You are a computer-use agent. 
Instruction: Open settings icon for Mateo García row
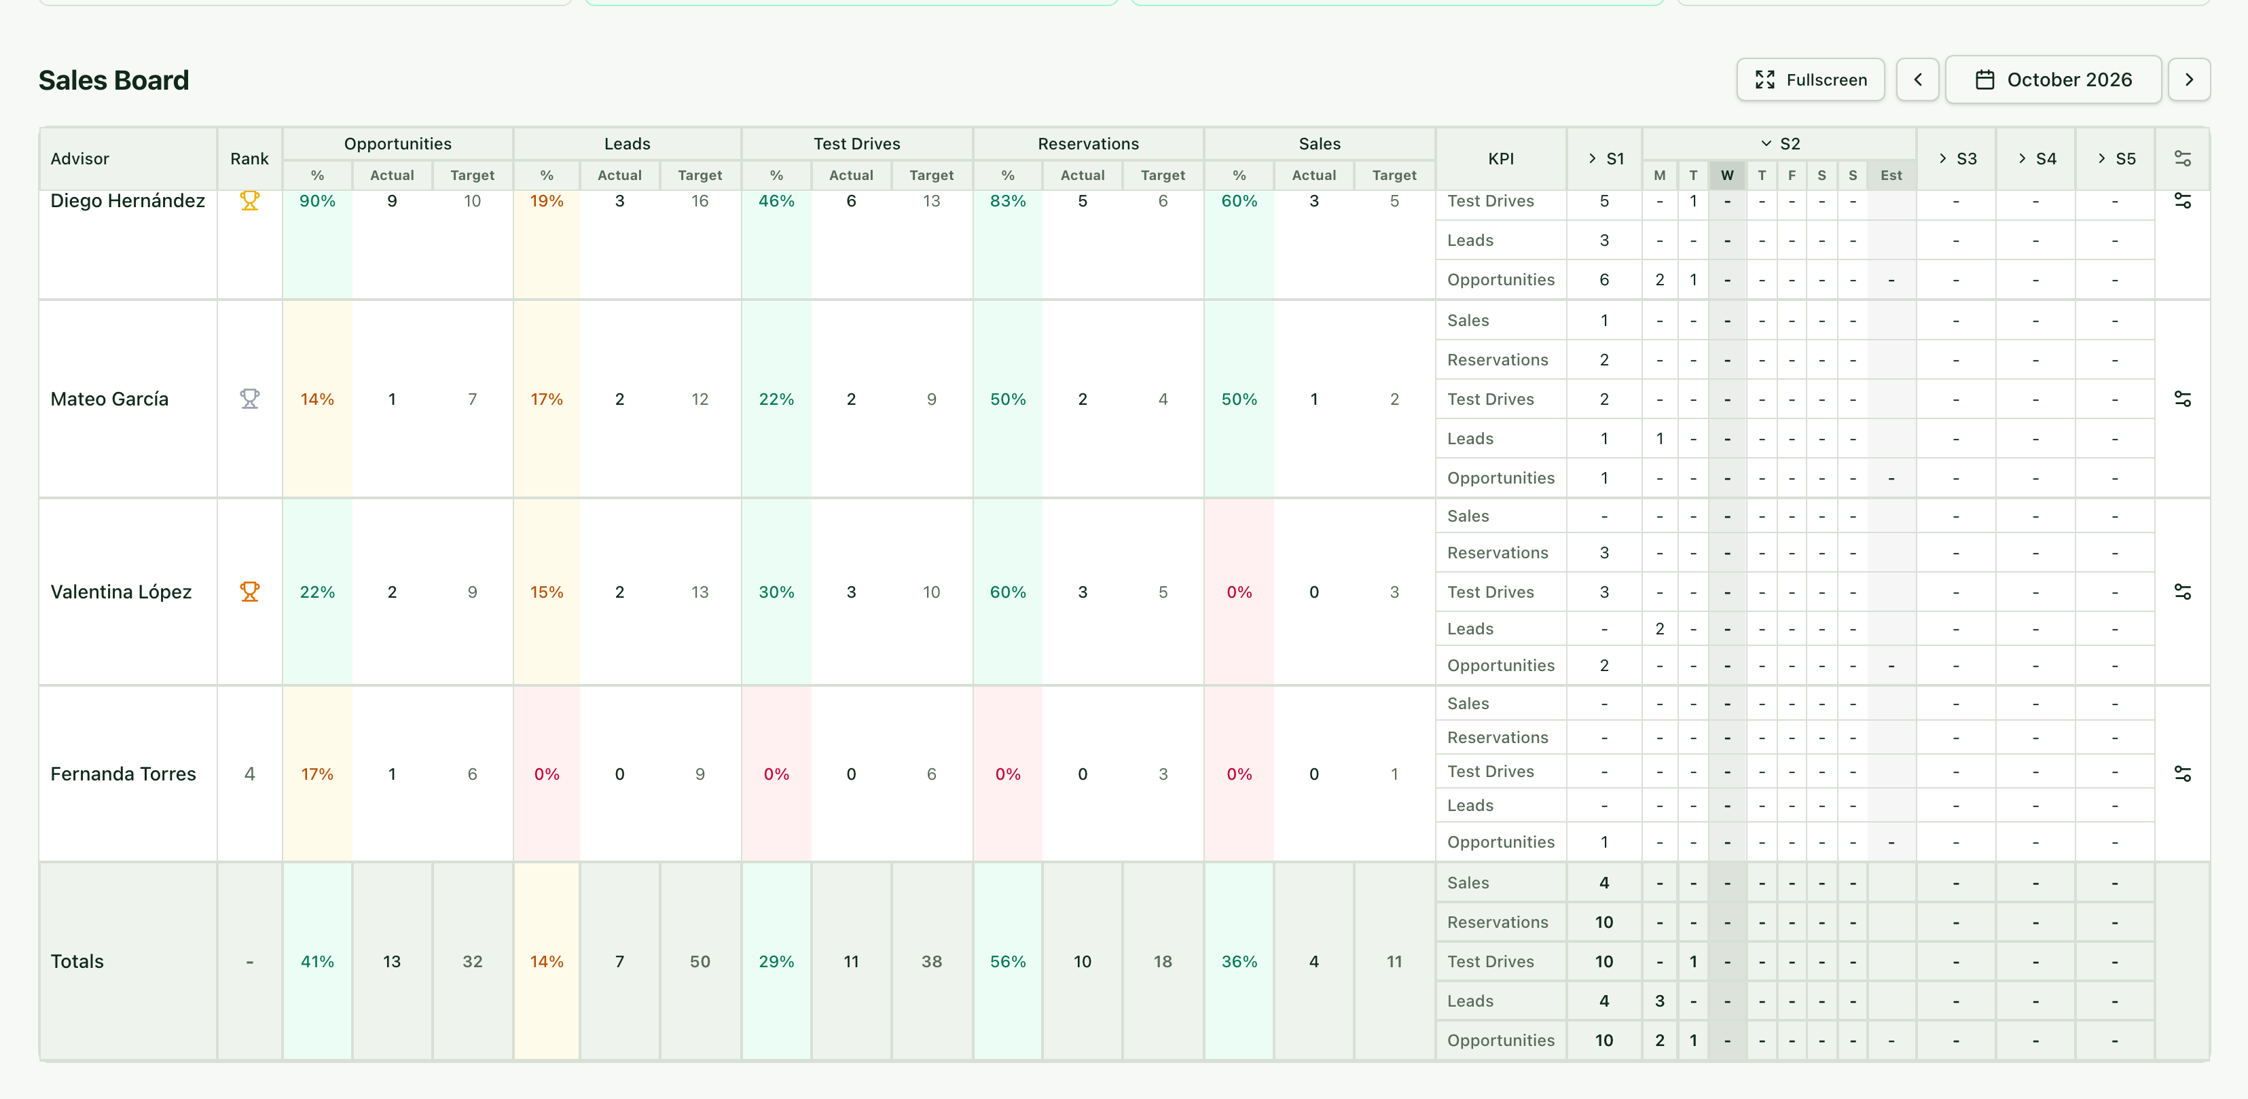pyautogui.click(x=2181, y=399)
